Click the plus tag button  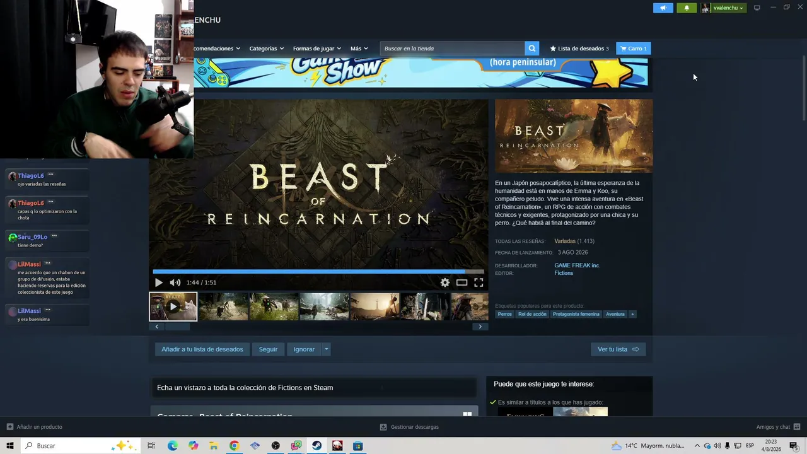632,314
